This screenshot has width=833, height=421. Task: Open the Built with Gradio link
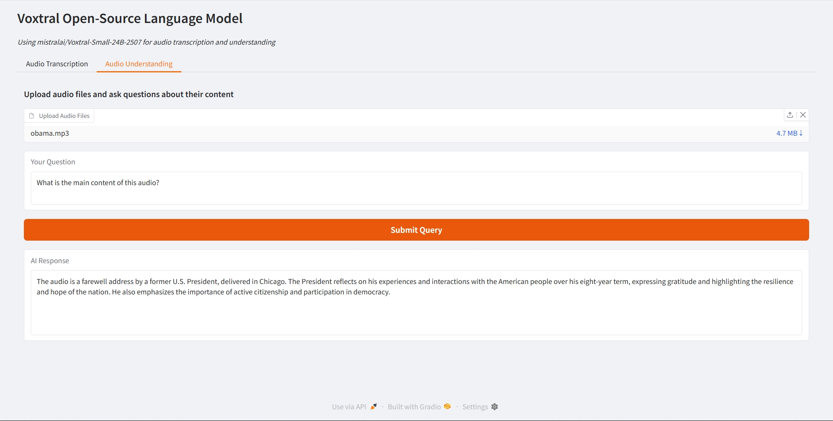pyautogui.click(x=414, y=407)
